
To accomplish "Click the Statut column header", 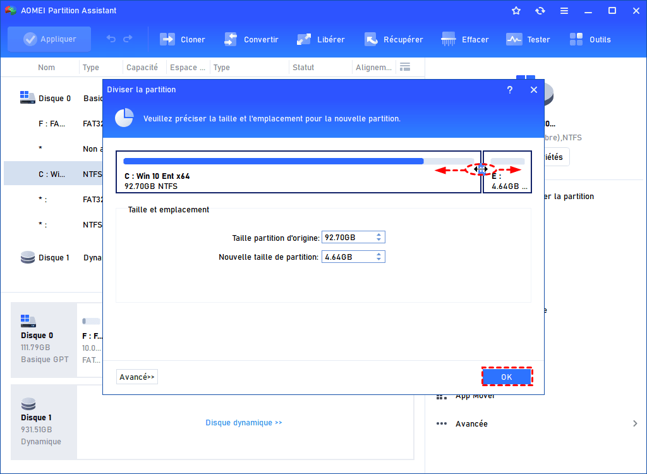I will (303, 67).
